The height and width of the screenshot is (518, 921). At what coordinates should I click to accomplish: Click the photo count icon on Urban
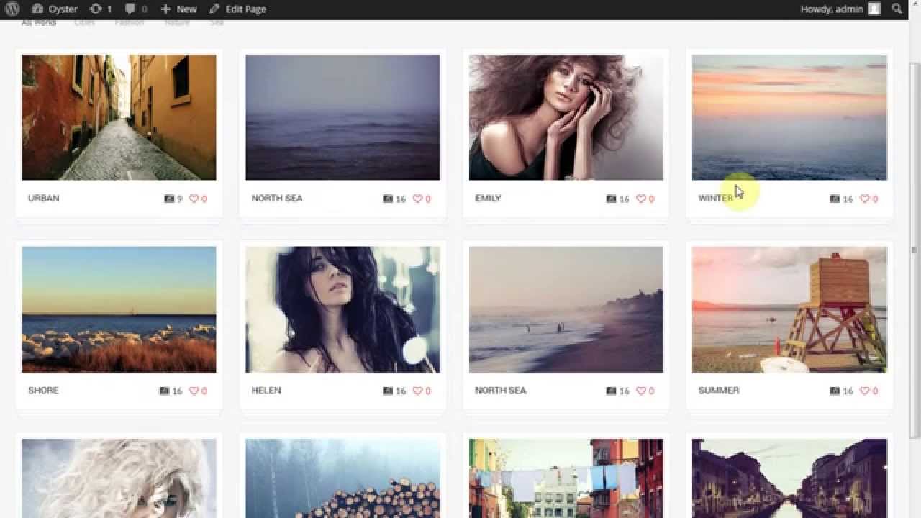pyautogui.click(x=169, y=199)
